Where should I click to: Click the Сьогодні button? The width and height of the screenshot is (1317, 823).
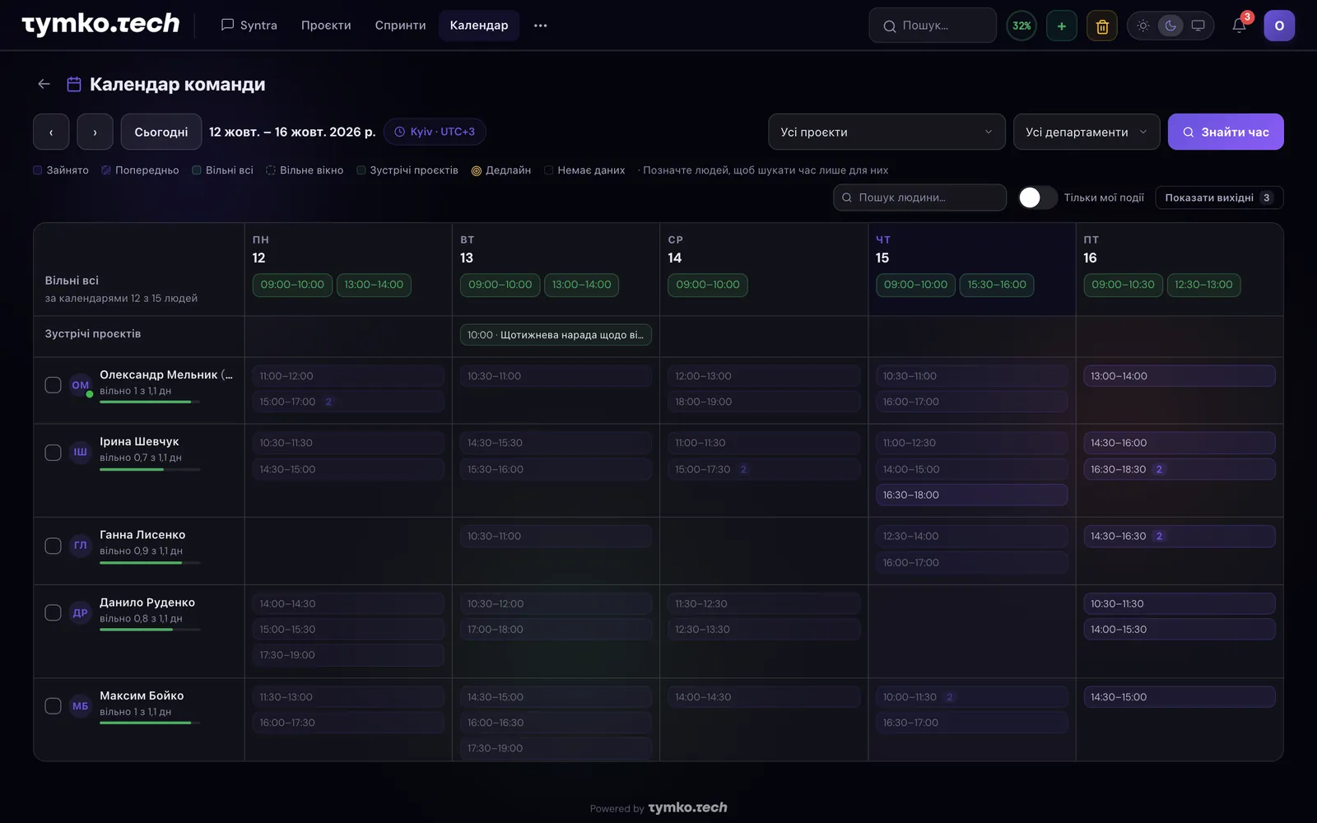[x=161, y=132]
